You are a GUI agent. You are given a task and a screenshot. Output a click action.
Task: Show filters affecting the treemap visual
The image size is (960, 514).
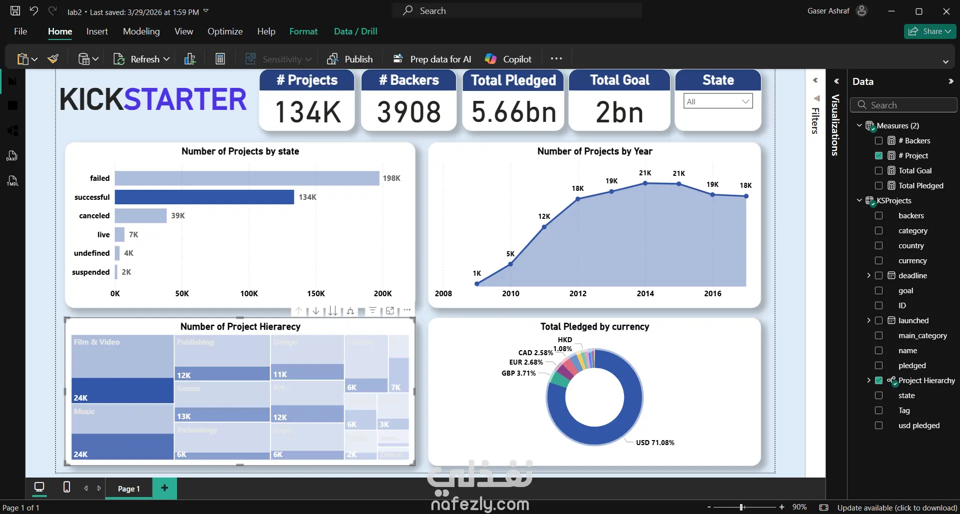[373, 311]
